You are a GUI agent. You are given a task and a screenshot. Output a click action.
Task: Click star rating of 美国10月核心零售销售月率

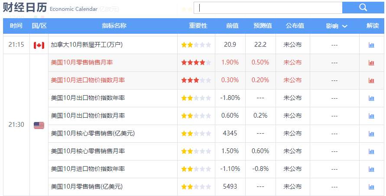pyautogui.click(x=196, y=151)
